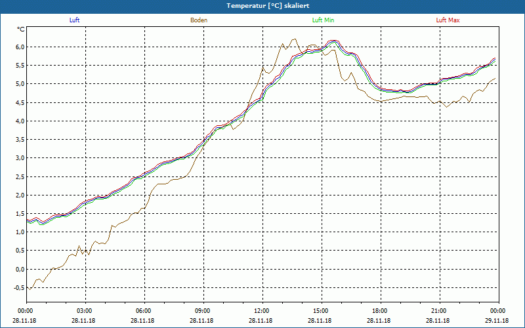This screenshot has width=525, height=328.
Task: Click the Luft legend label
Action: click(x=74, y=20)
